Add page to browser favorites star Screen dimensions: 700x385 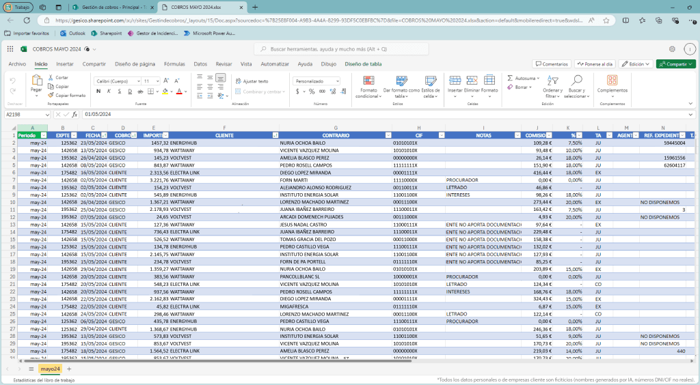pos(606,20)
